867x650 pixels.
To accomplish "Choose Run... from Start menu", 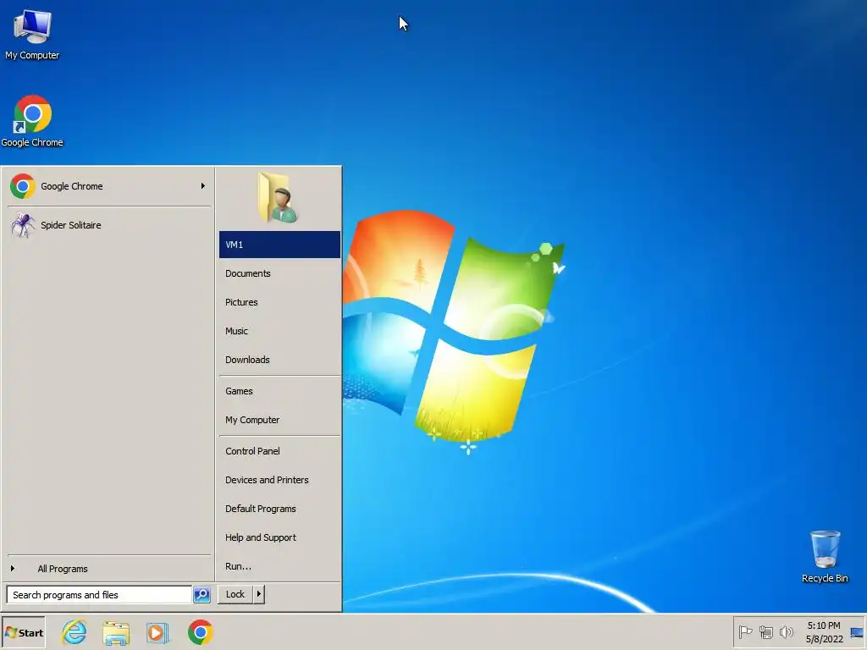I will (x=279, y=566).
